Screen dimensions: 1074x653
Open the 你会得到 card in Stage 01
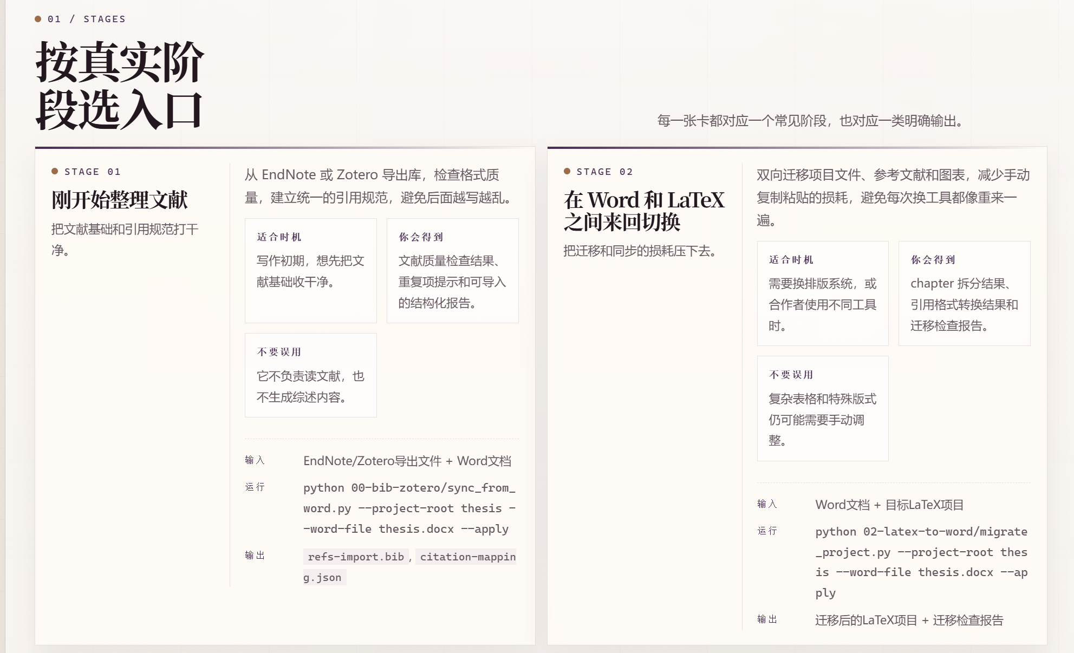click(x=453, y=271)
